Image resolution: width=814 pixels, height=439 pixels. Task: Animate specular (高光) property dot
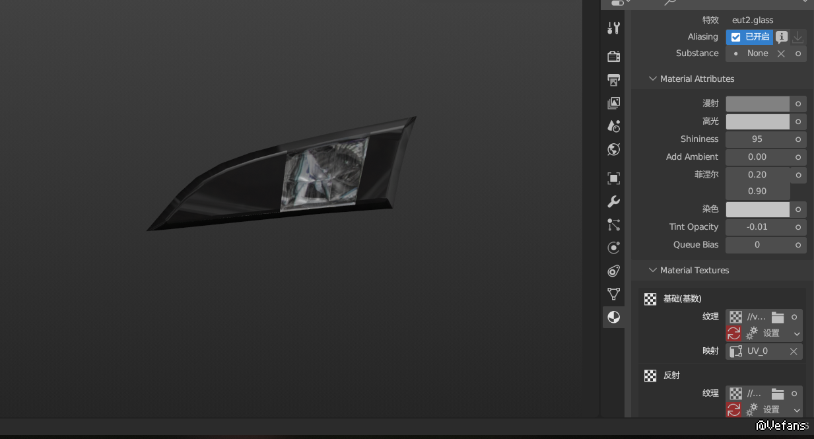point(798,121)
